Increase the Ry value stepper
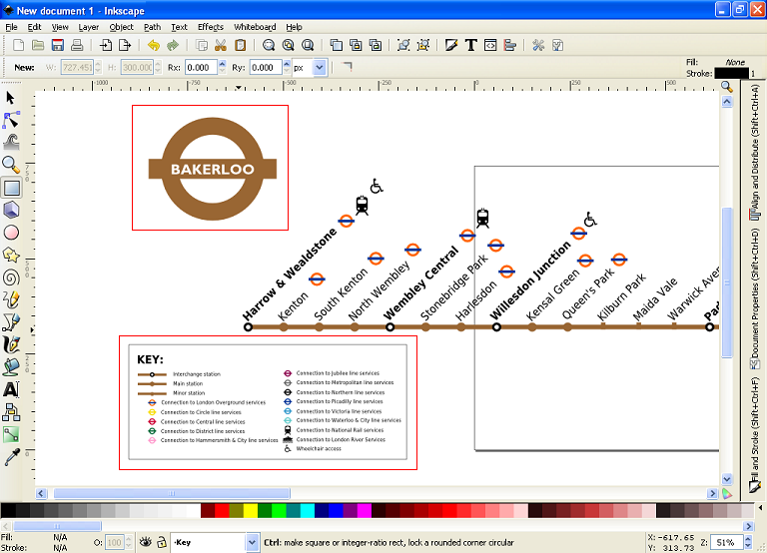The width and height of the screenshot is (767, 553). tap(287, 64)
